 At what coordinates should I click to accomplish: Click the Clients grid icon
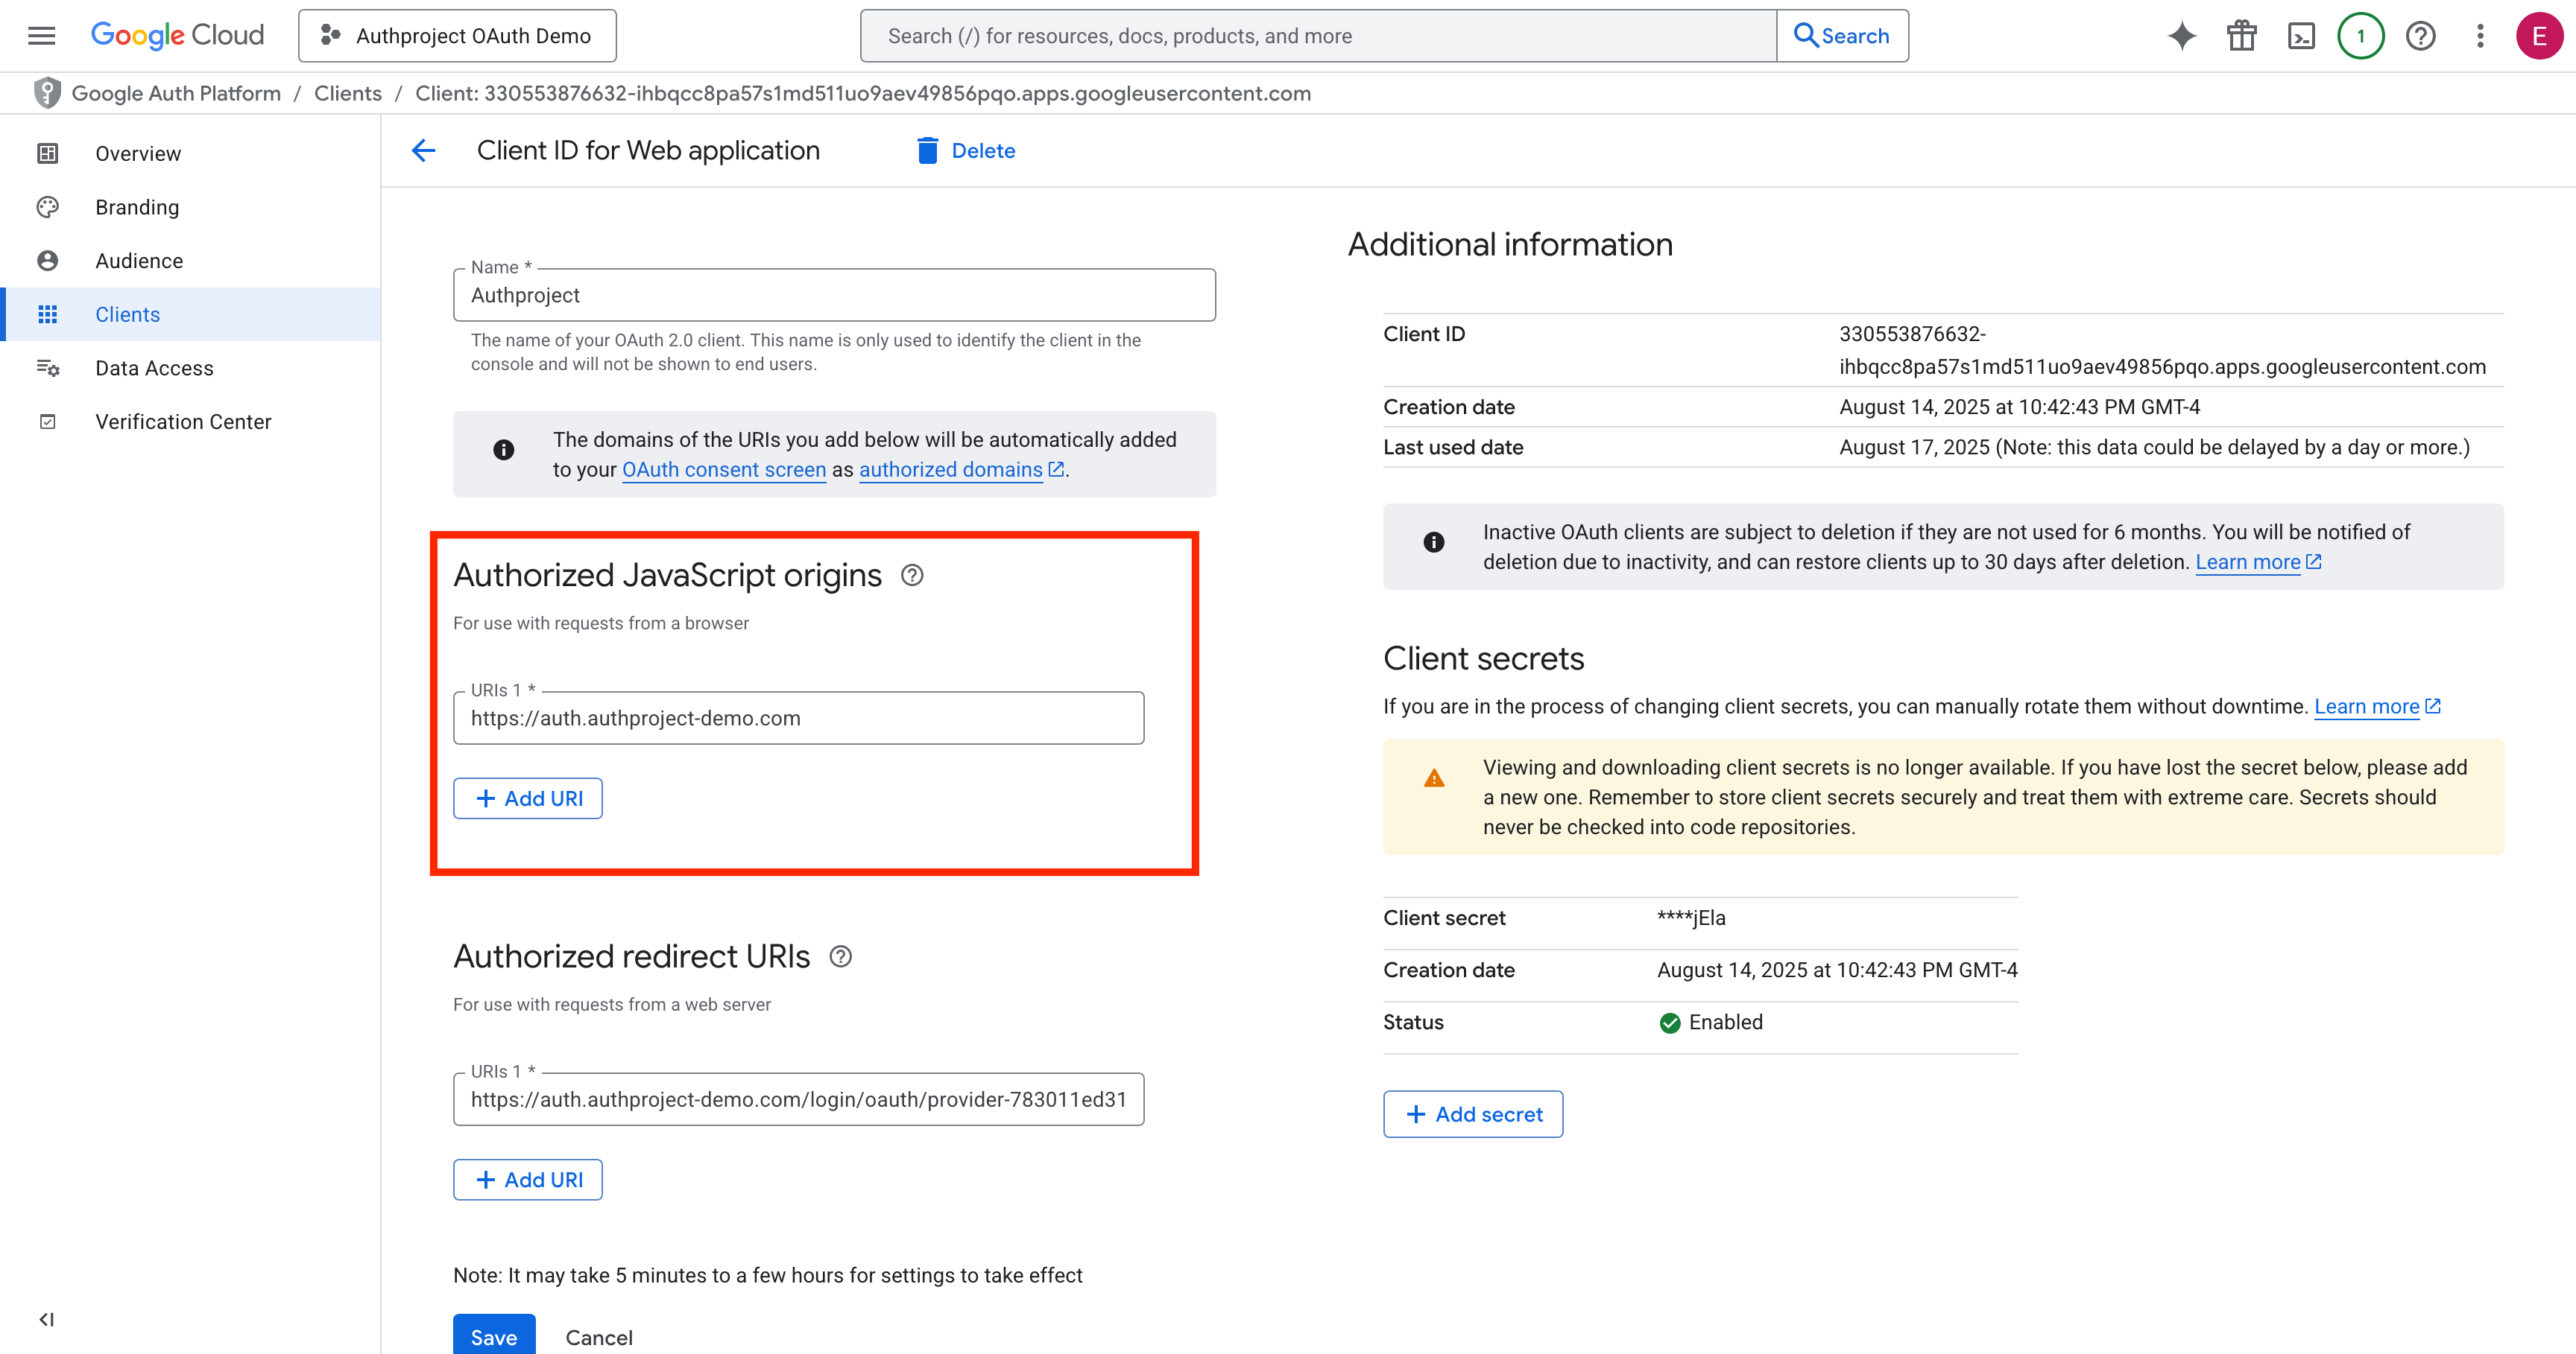(47, 315)
